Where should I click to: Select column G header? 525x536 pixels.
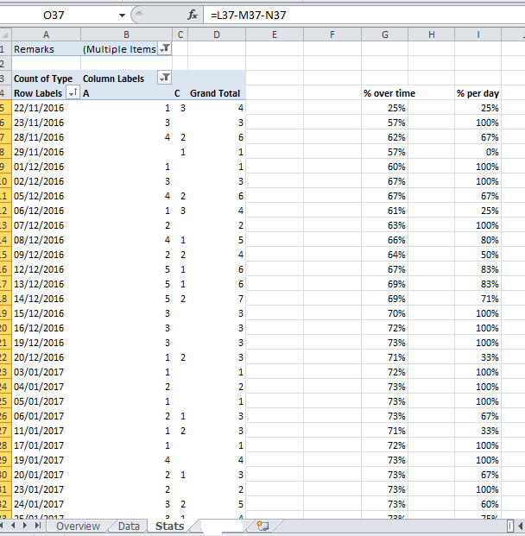coord(385,35)
